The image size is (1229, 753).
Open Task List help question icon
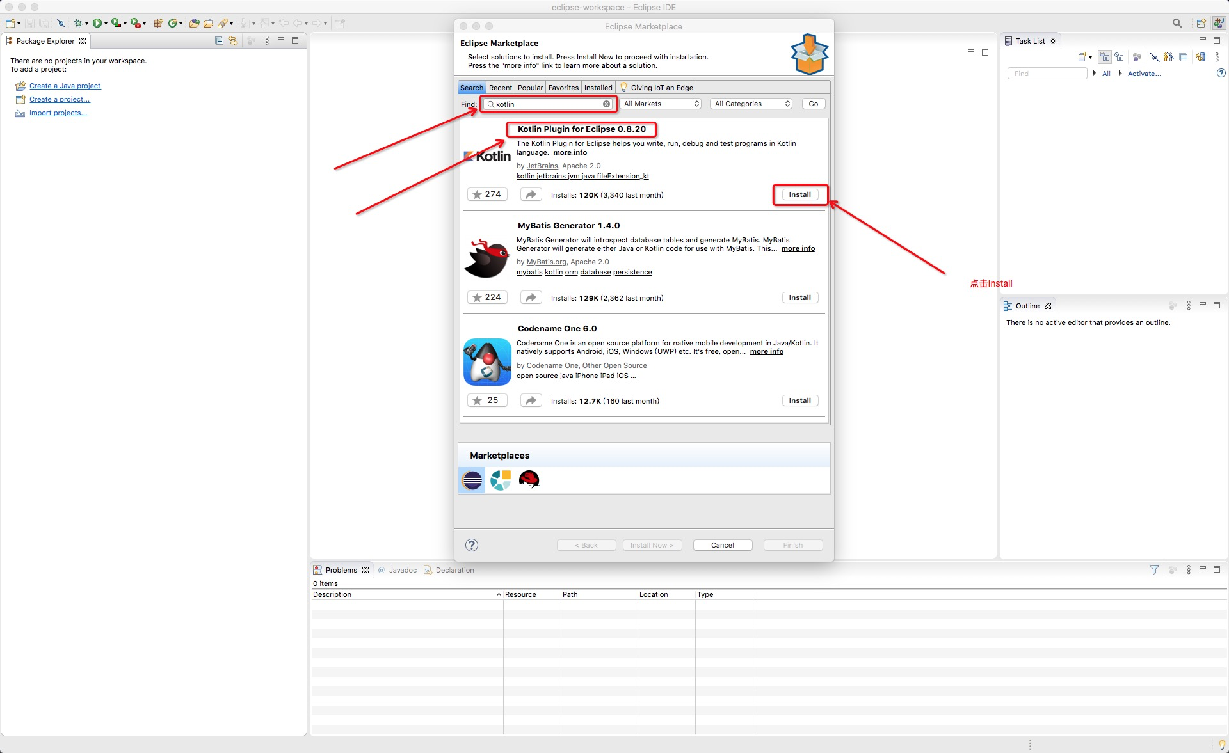pos(1221,74)
